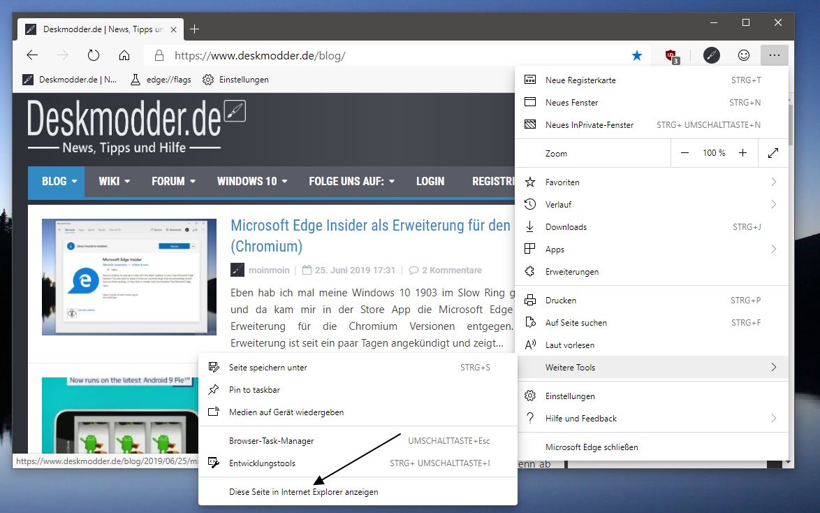The width and height of the screenshot is (820, 513).
Task: Zoom out with the minus button
Action: point(684,153)
